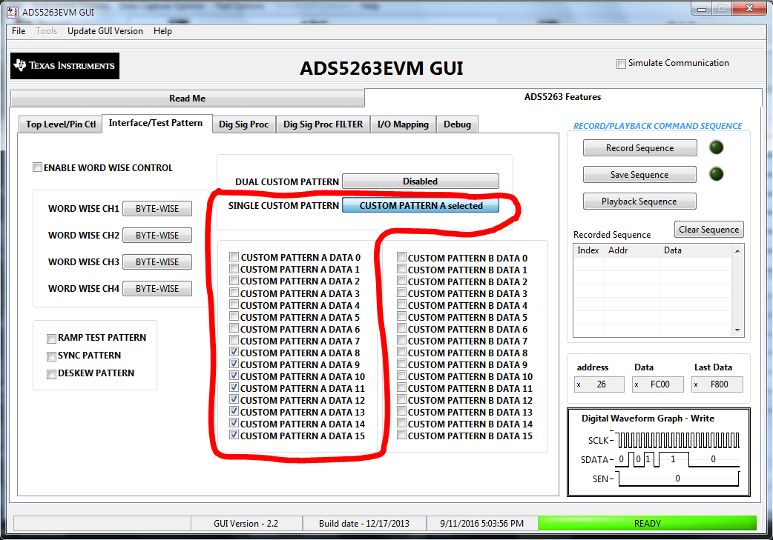773x540 pixels.
Task: Click the Clear Sequence button
Action: [709, 230]
